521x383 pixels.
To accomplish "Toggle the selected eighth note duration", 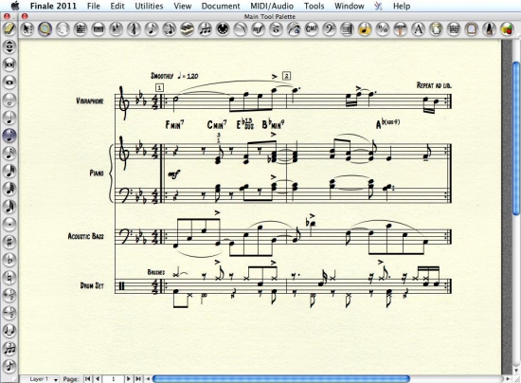I will click(9, 136).
